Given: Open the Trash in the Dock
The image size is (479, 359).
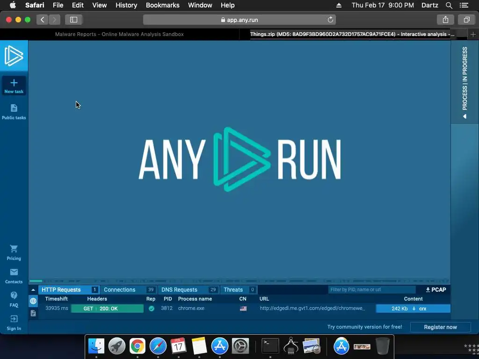Looking at the screenshot, I should (x=383, y=346).
